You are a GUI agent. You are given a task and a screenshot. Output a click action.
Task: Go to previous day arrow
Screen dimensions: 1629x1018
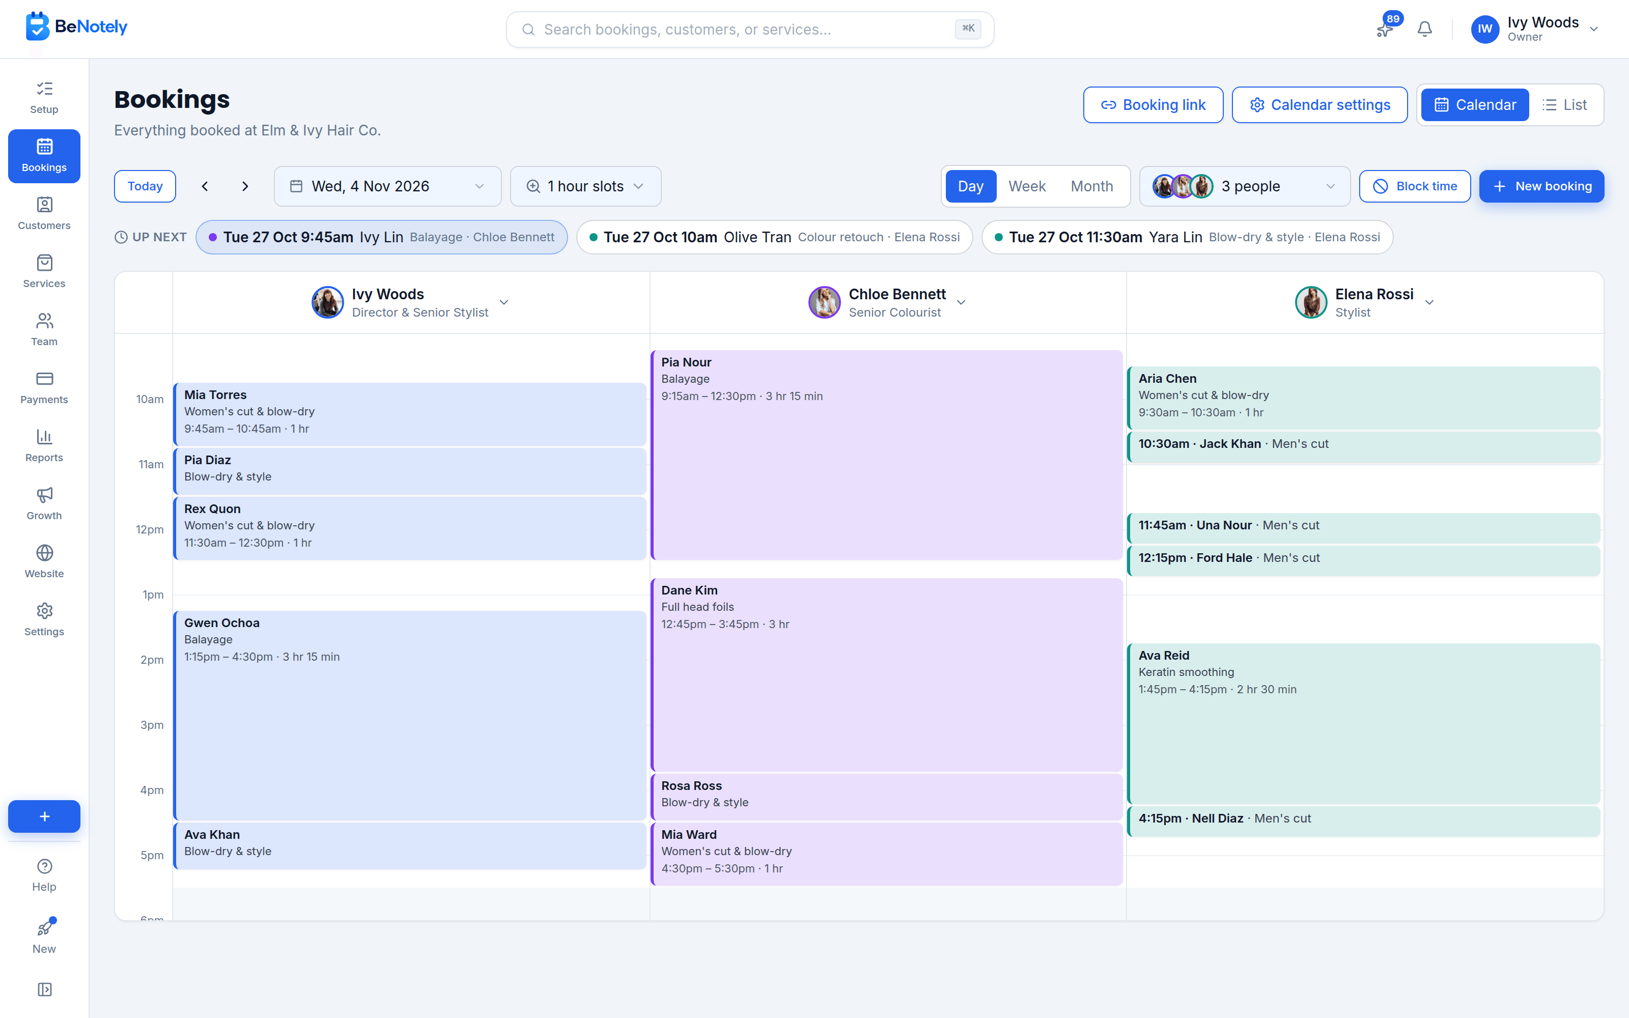click(205, 186)
